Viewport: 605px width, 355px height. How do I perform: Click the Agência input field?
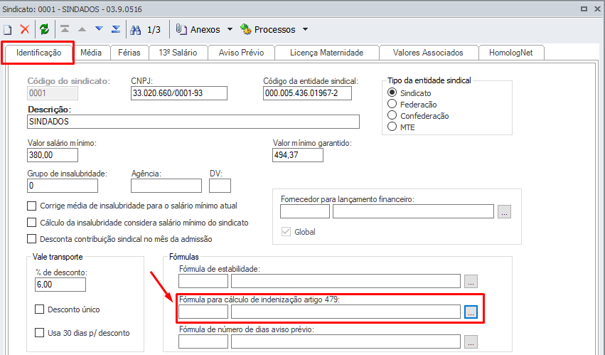point(166,186)
